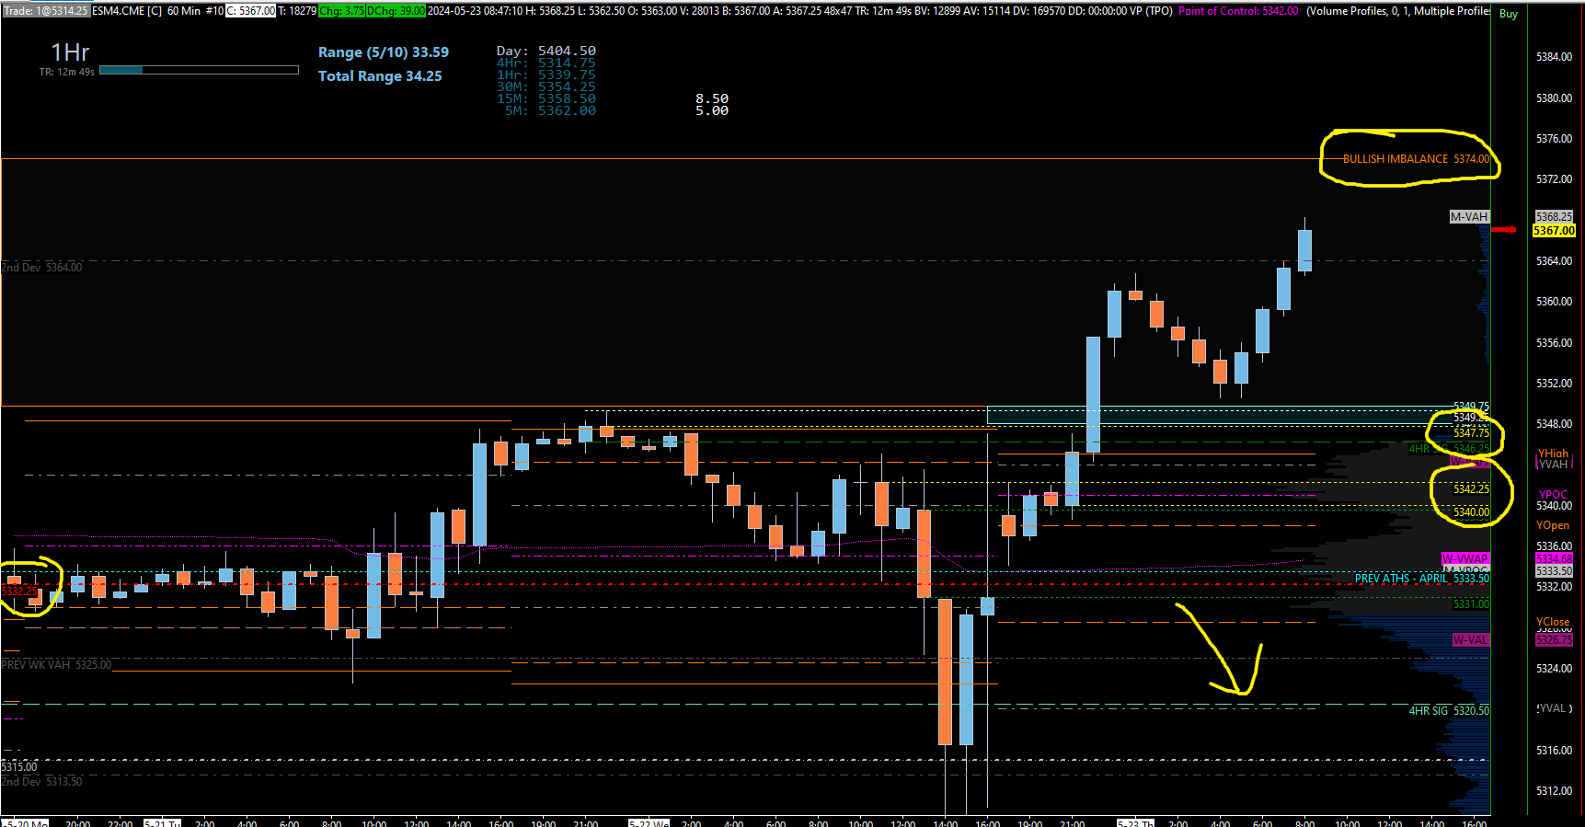Click the 30M: 5354.25 value
Image resolution: width=1585 pixels, height=827 pixels.
(x=546, y=86)
